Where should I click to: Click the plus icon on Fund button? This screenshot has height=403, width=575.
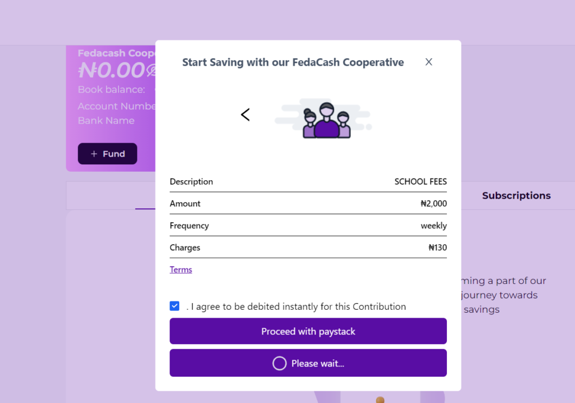[94, 154]
